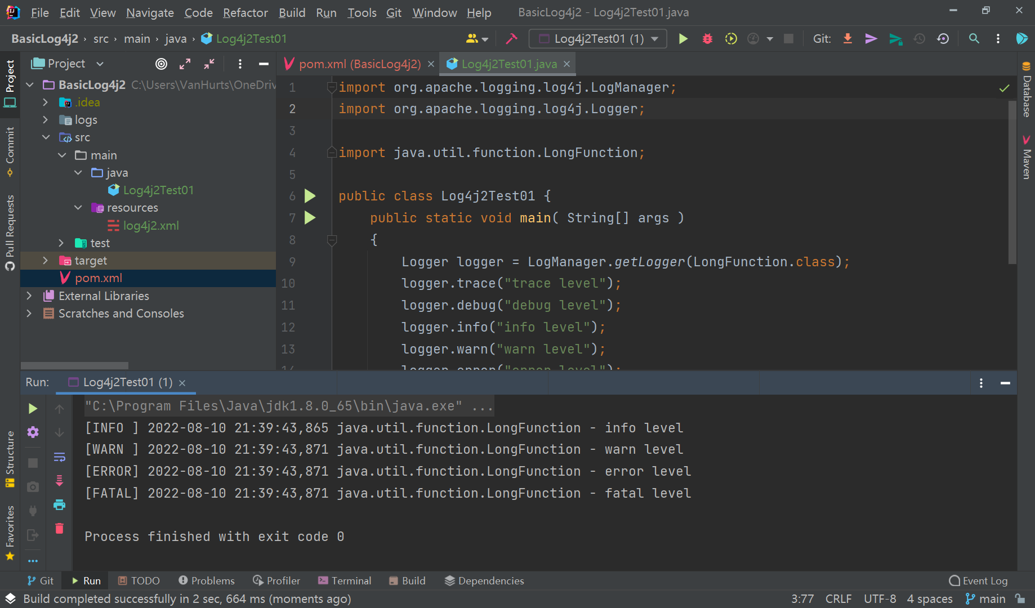
Task: Run class Log4j2Test01 from gutter arrow on line 6
Action: pyautogui.click(x=310, y=196)
